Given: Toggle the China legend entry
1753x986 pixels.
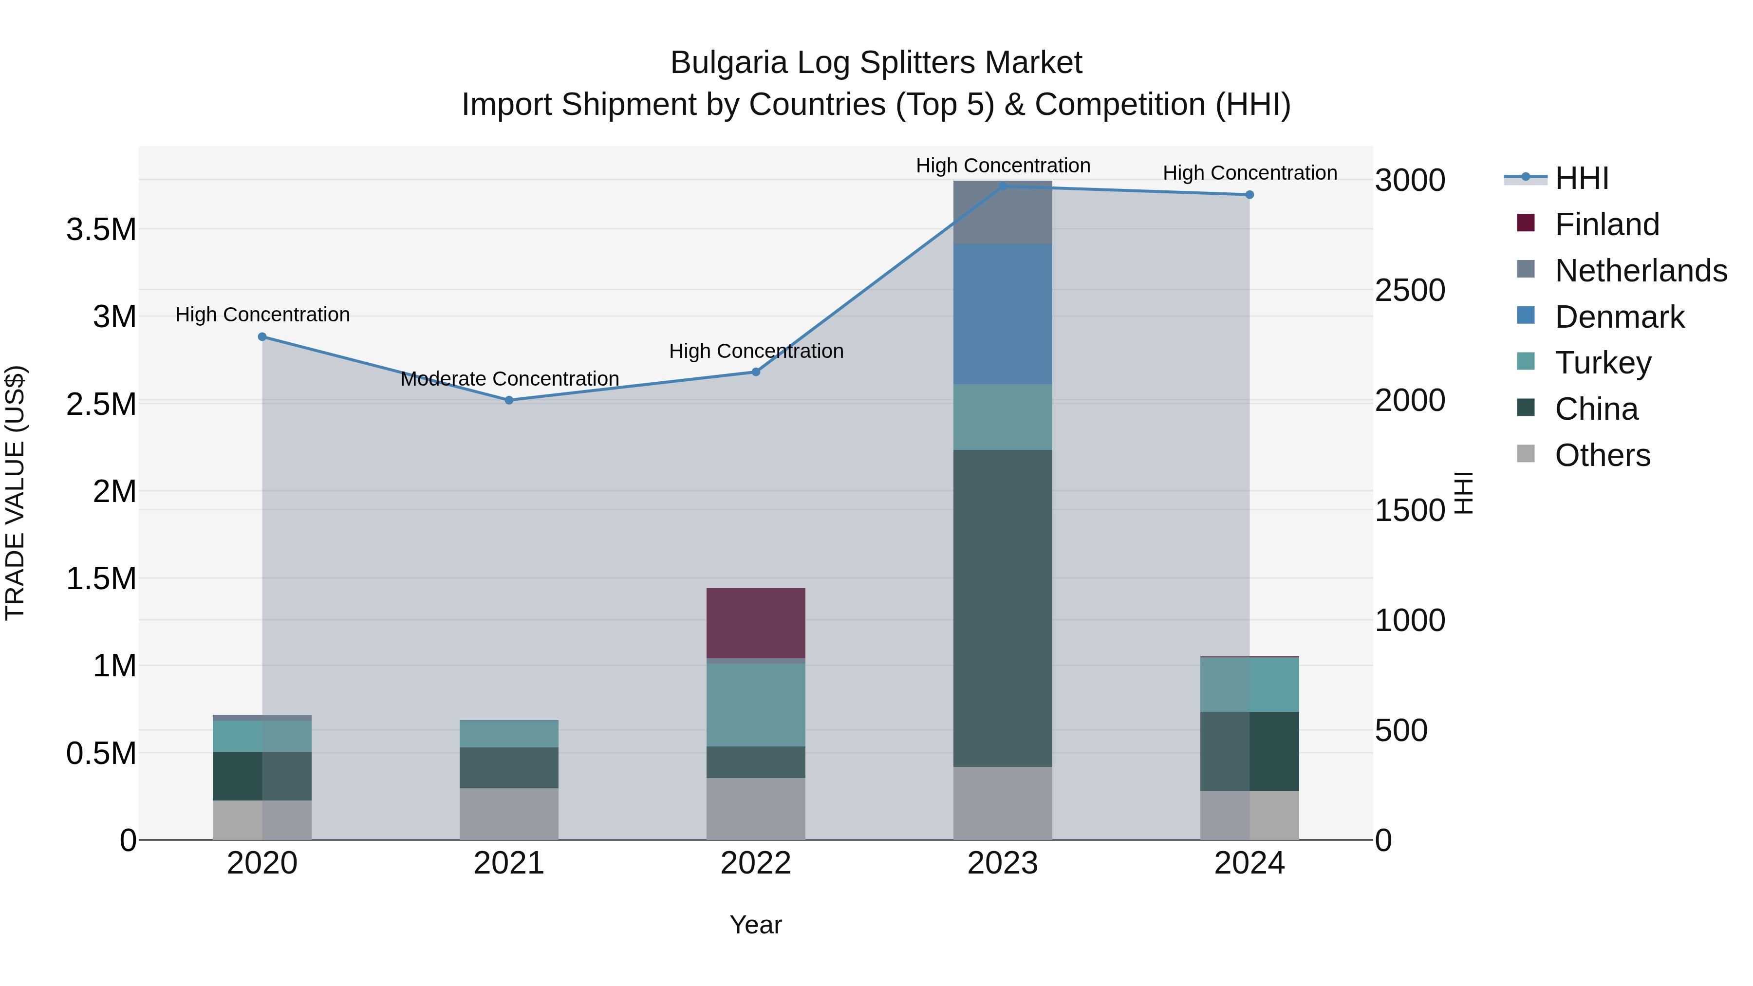Looking at the screenshot, I should coord(1577,409).
